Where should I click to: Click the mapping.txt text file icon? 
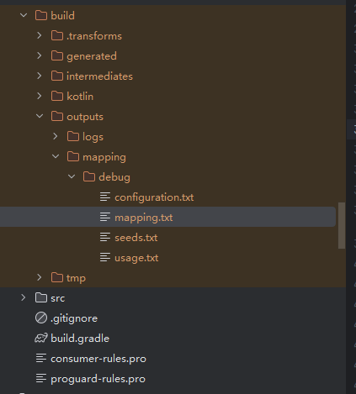[105, 217]
